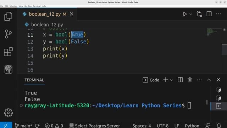Image resolution: width=227 pixels, height=128 pixels.
Task: Click line number 13 in the gutter
Action: pos(30,49)
